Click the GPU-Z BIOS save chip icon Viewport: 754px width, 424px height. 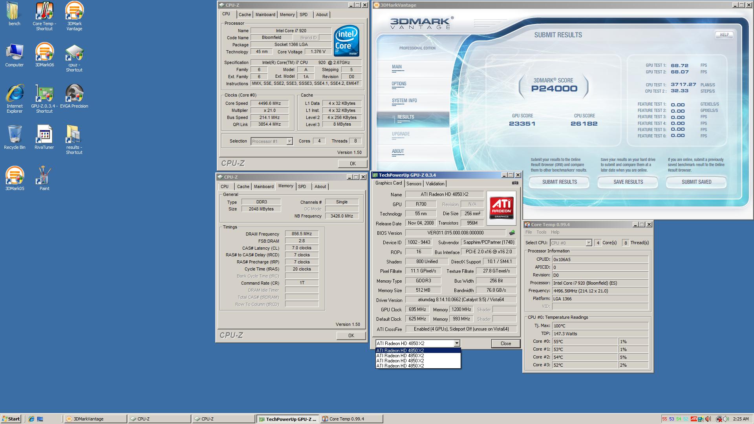[512, 233]
